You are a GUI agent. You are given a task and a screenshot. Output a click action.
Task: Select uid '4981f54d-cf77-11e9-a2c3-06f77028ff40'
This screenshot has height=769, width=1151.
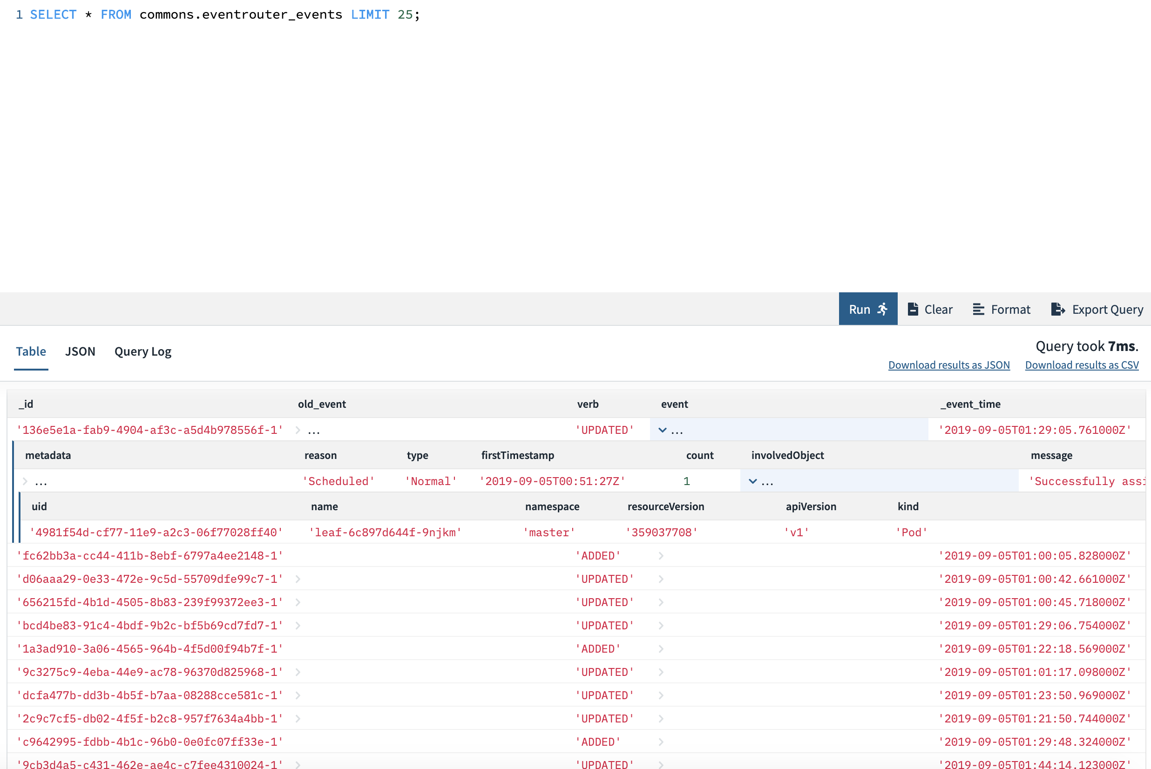156,533
